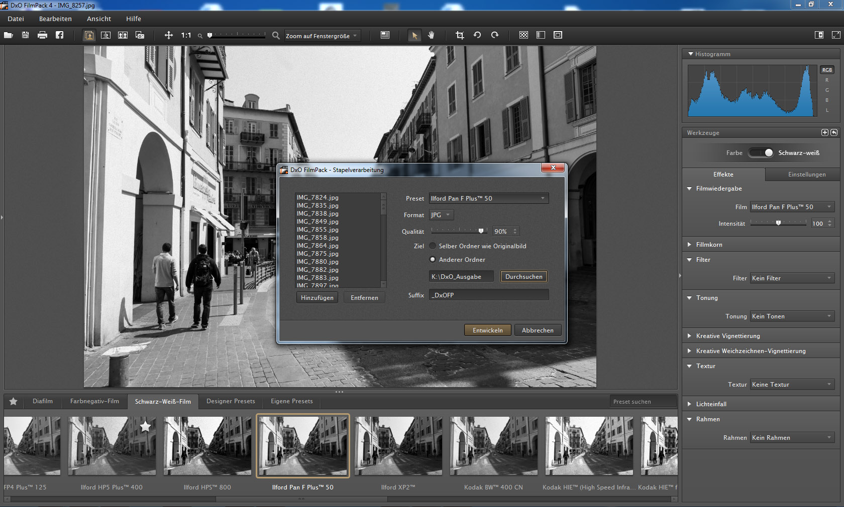The height and width of the screenshot is (507, 844).
Task: Rotate image right with the clockwise arrow
Action: coord(495,35)
